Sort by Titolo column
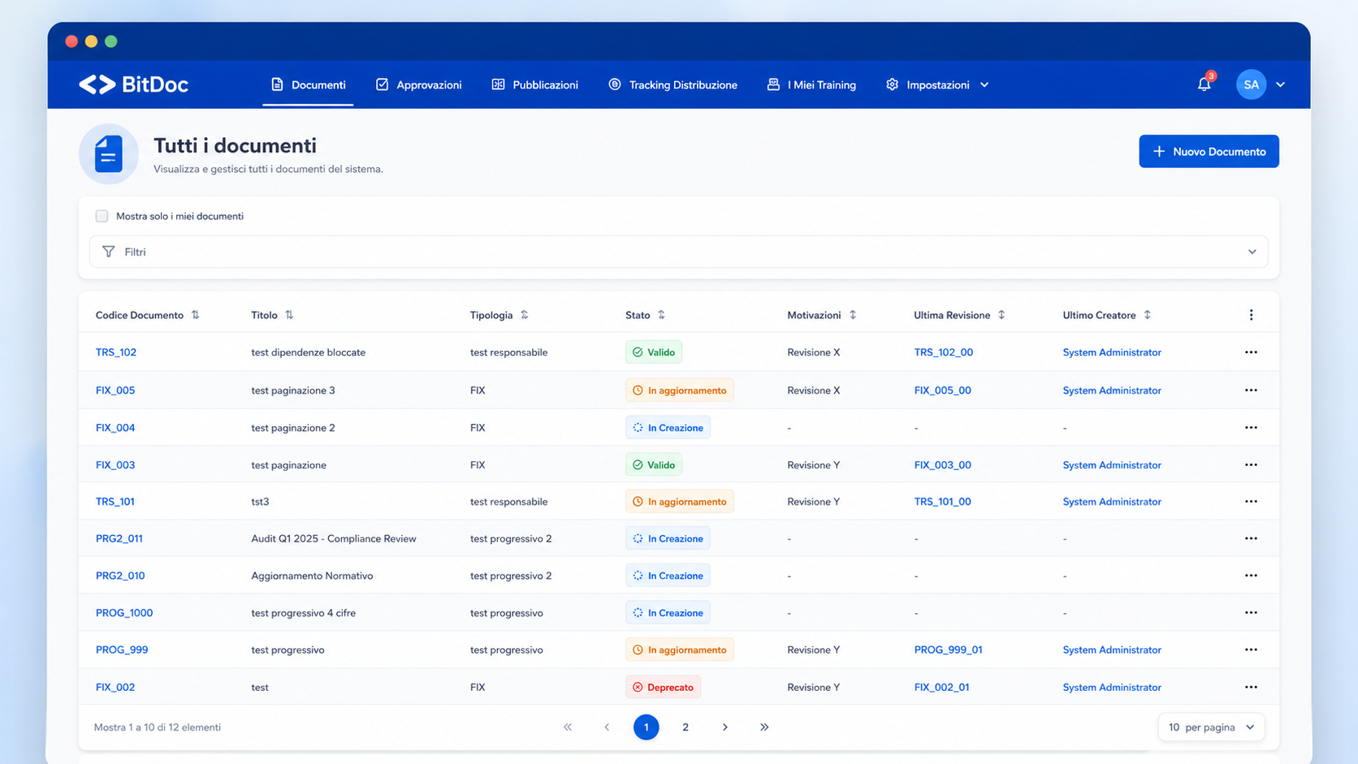This screenshot has height=764, width=1358. [289, 315]
